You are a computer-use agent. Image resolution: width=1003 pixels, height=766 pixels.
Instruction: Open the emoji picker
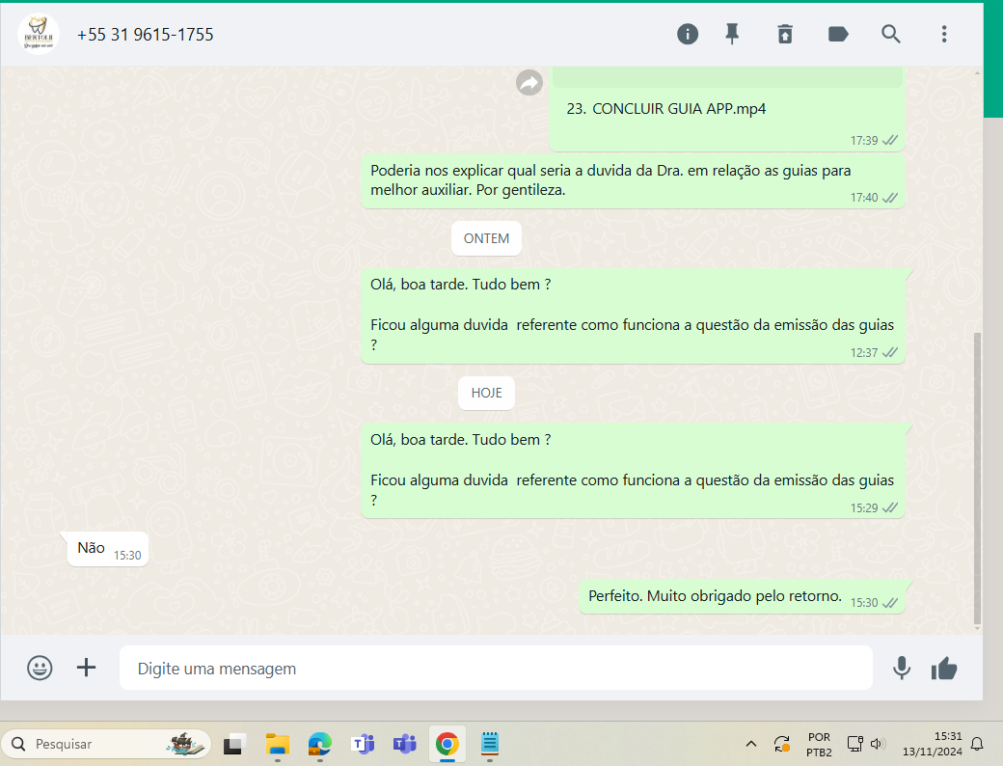pyautogui.click(x=40, y=669)
